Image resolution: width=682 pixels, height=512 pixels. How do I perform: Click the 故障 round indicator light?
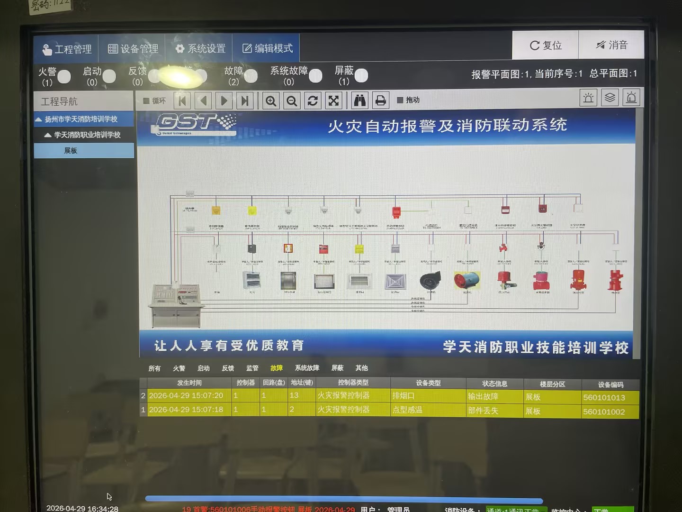point(251,75)
